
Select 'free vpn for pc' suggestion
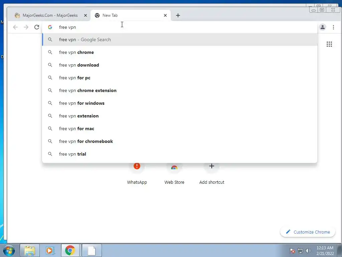point(179,78)
